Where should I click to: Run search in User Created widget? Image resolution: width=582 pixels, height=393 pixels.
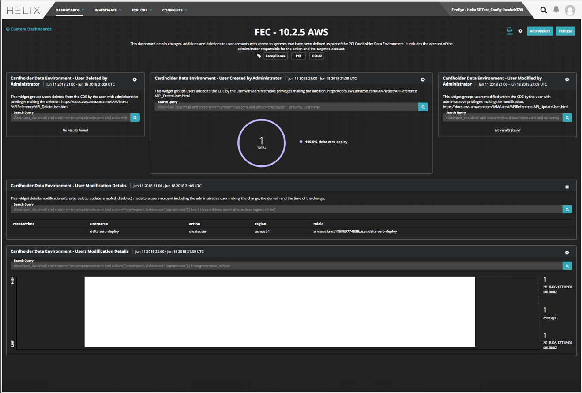pos(423,107)
